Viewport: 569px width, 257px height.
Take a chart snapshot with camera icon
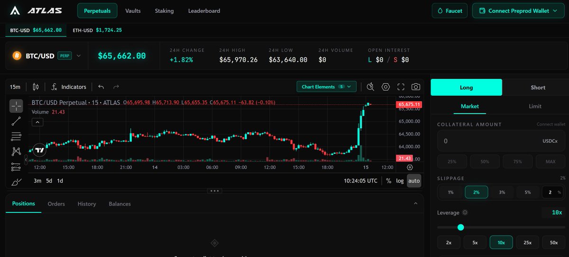(416, 87)
